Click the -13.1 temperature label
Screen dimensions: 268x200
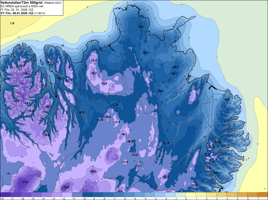50,62
